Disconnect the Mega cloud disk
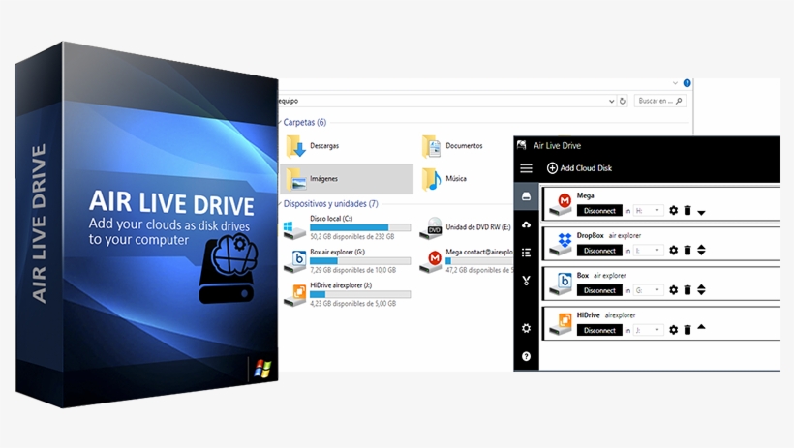The image size is (794, 448). coord(599,211)
